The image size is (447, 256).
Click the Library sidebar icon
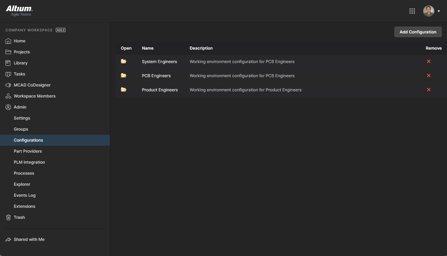point(8,63)
